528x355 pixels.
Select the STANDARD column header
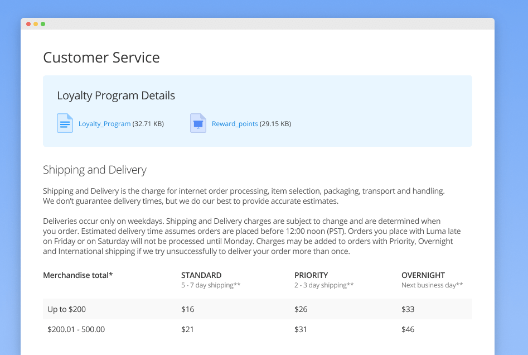201,275
